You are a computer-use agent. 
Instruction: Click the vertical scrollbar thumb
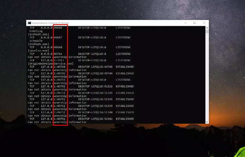tap(207, 32)
